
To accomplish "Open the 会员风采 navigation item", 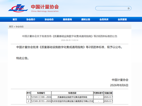I will pyautogui.click(x=104, y=19).
